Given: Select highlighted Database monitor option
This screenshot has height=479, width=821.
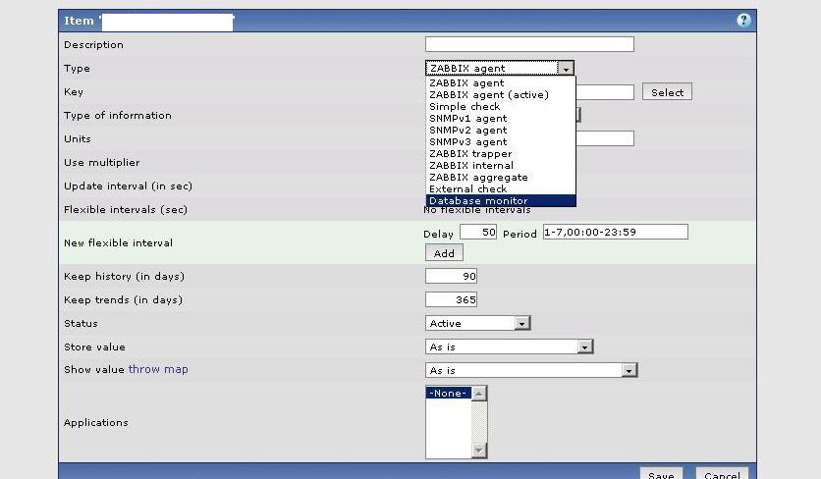Looking at the screenshot, I should point(501,200).
